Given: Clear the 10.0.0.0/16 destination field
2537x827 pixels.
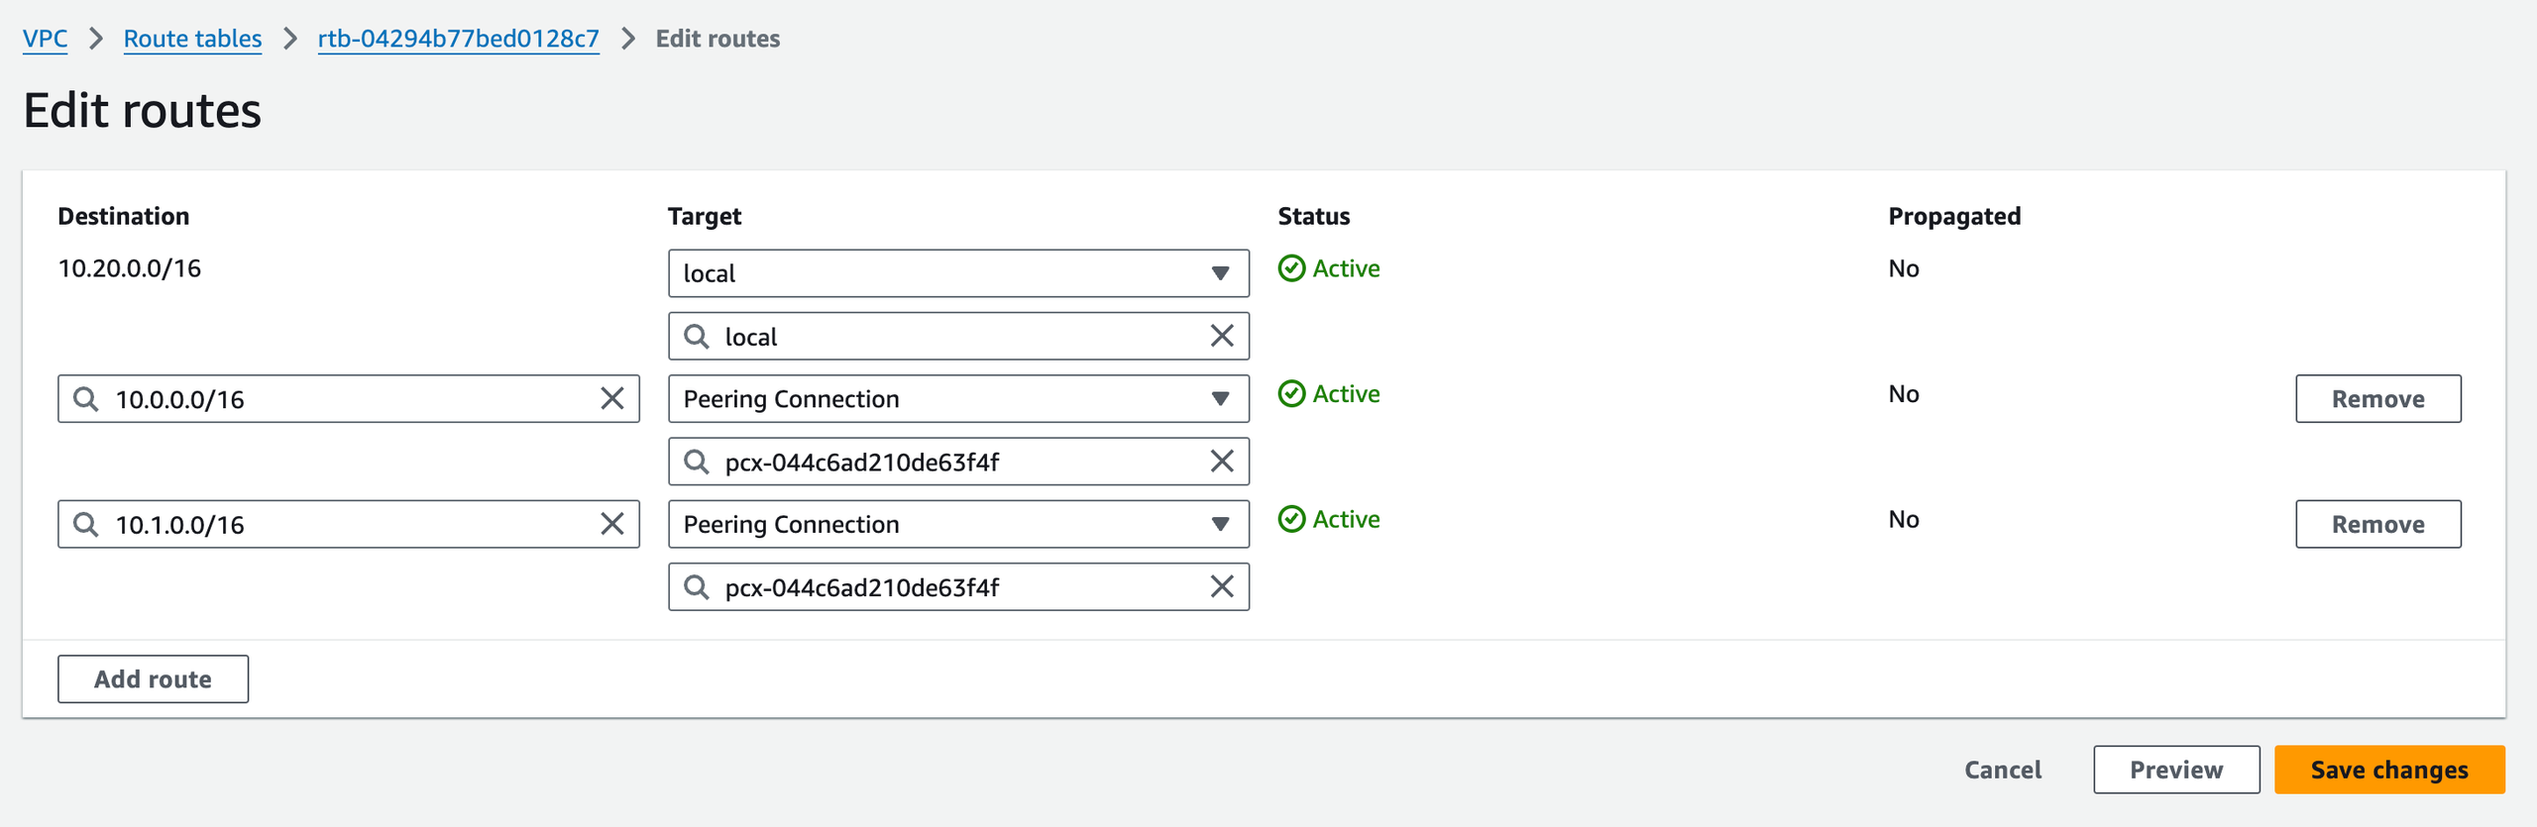Looking at the screenshot, I should [x=612, y=398].
